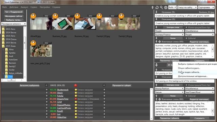Toggle the checkbox left of 1063$ total
217x122 pixels.
pyautogui.click(x=46, y=85)
